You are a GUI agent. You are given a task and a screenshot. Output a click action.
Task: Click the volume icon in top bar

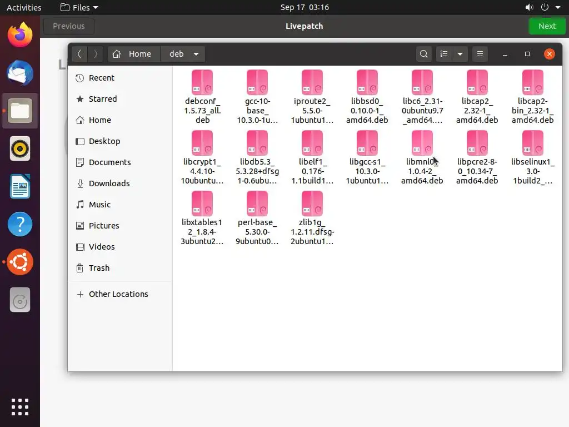(x=529, y=7)
